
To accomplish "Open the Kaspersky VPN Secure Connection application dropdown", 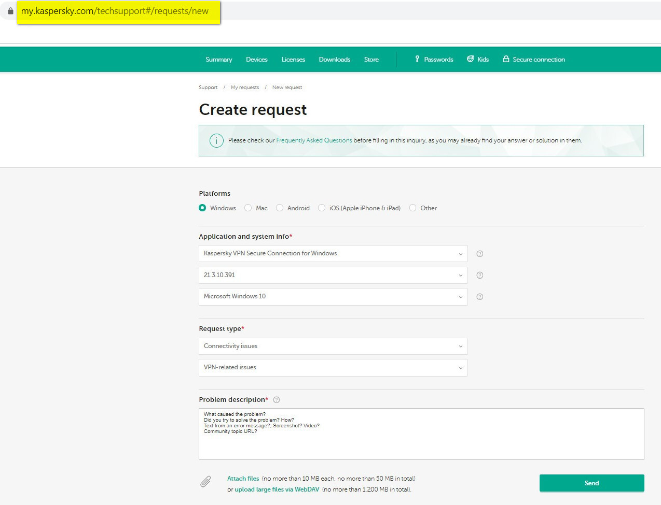I will (333, 253).
